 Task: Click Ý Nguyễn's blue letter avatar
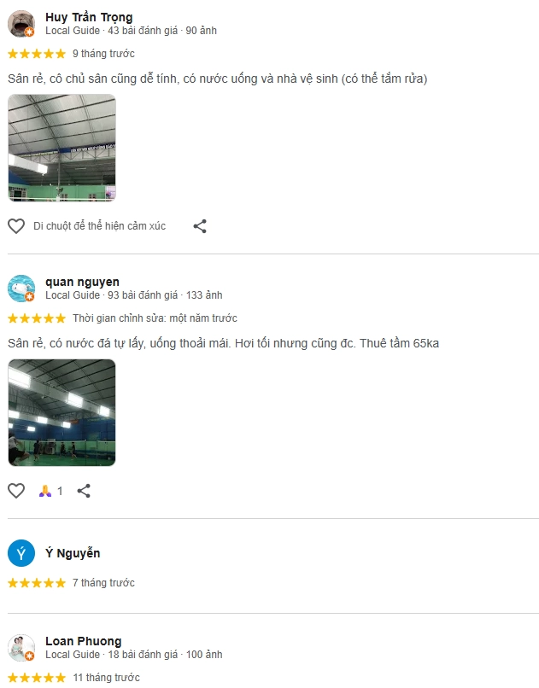point(21,553)
